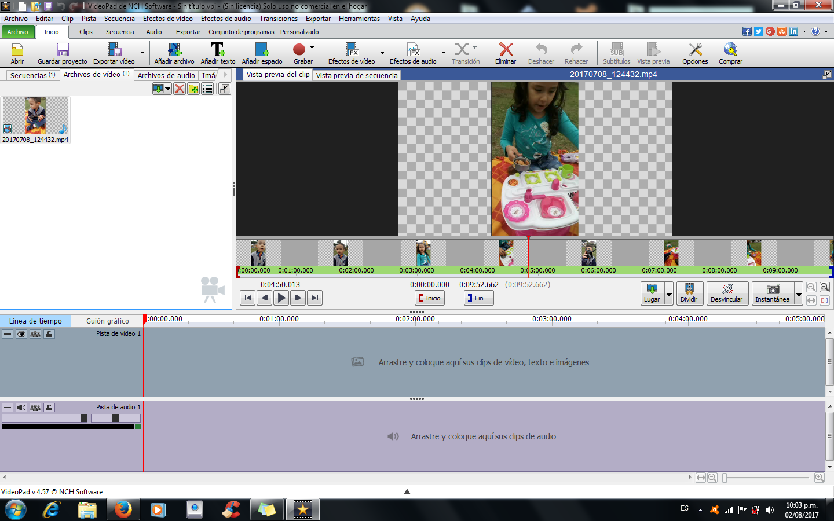This screenshot has height=521, width=834.
Task: Expand Efectos de audio dropdown arrow
Action: click(x=444, y=53)
